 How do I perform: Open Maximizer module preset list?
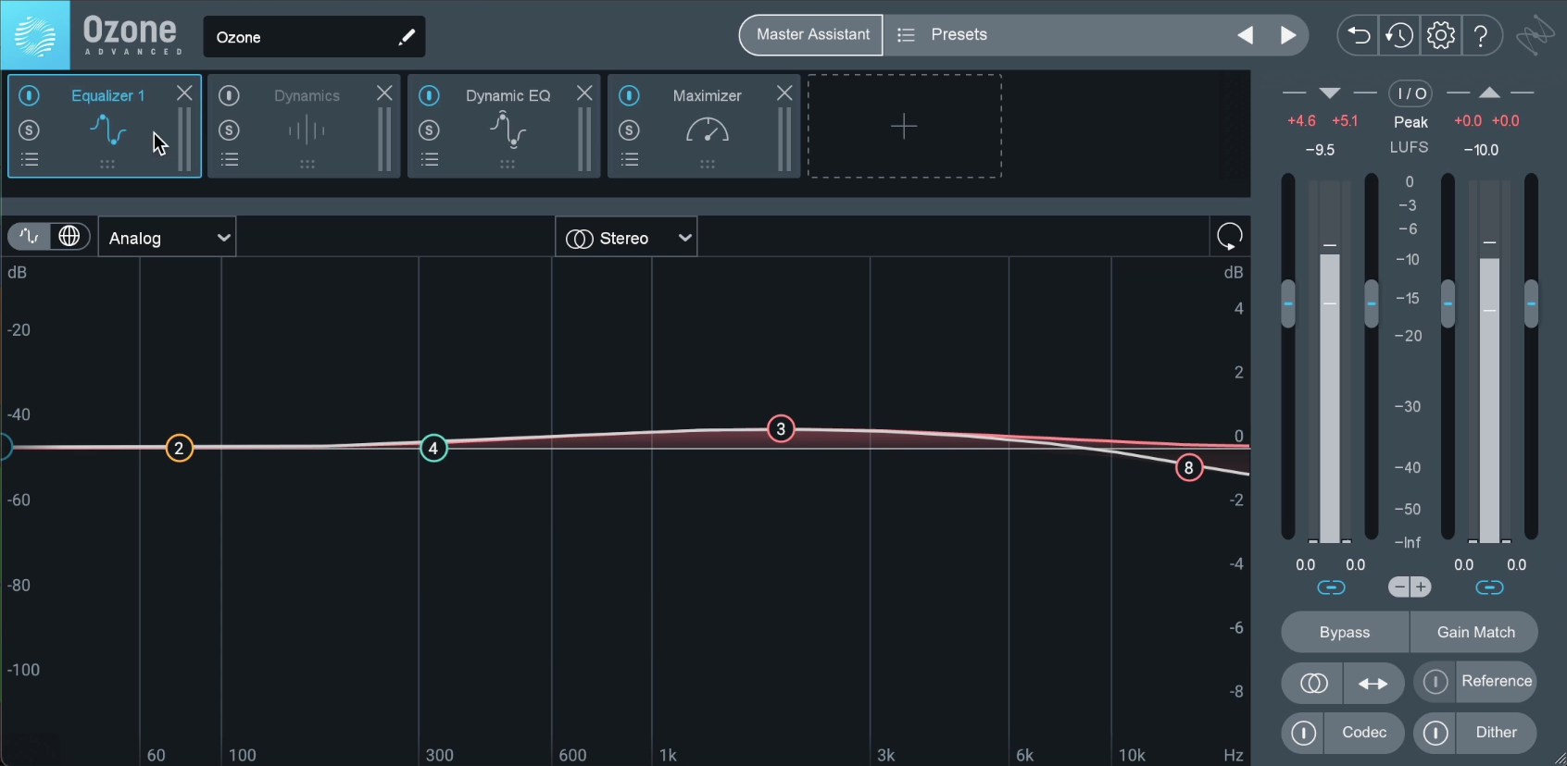click(630, 160)
